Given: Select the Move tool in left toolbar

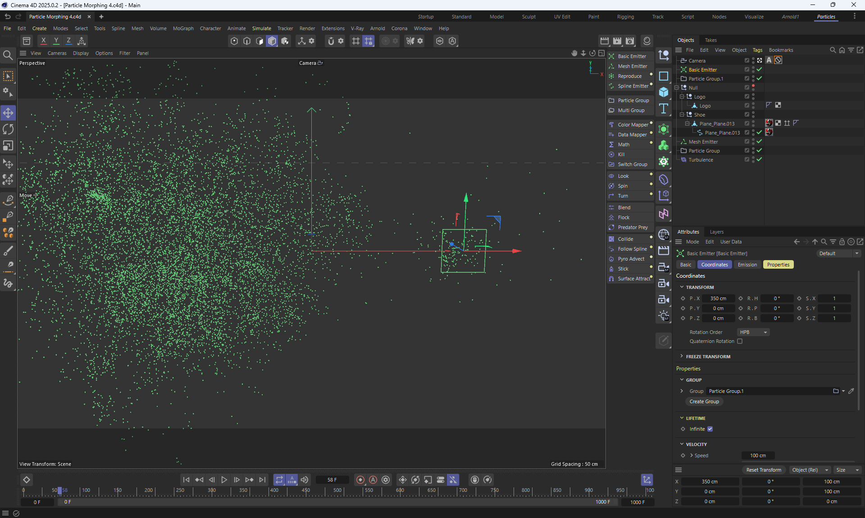Looking at the screenshot, I should point(8,113).
